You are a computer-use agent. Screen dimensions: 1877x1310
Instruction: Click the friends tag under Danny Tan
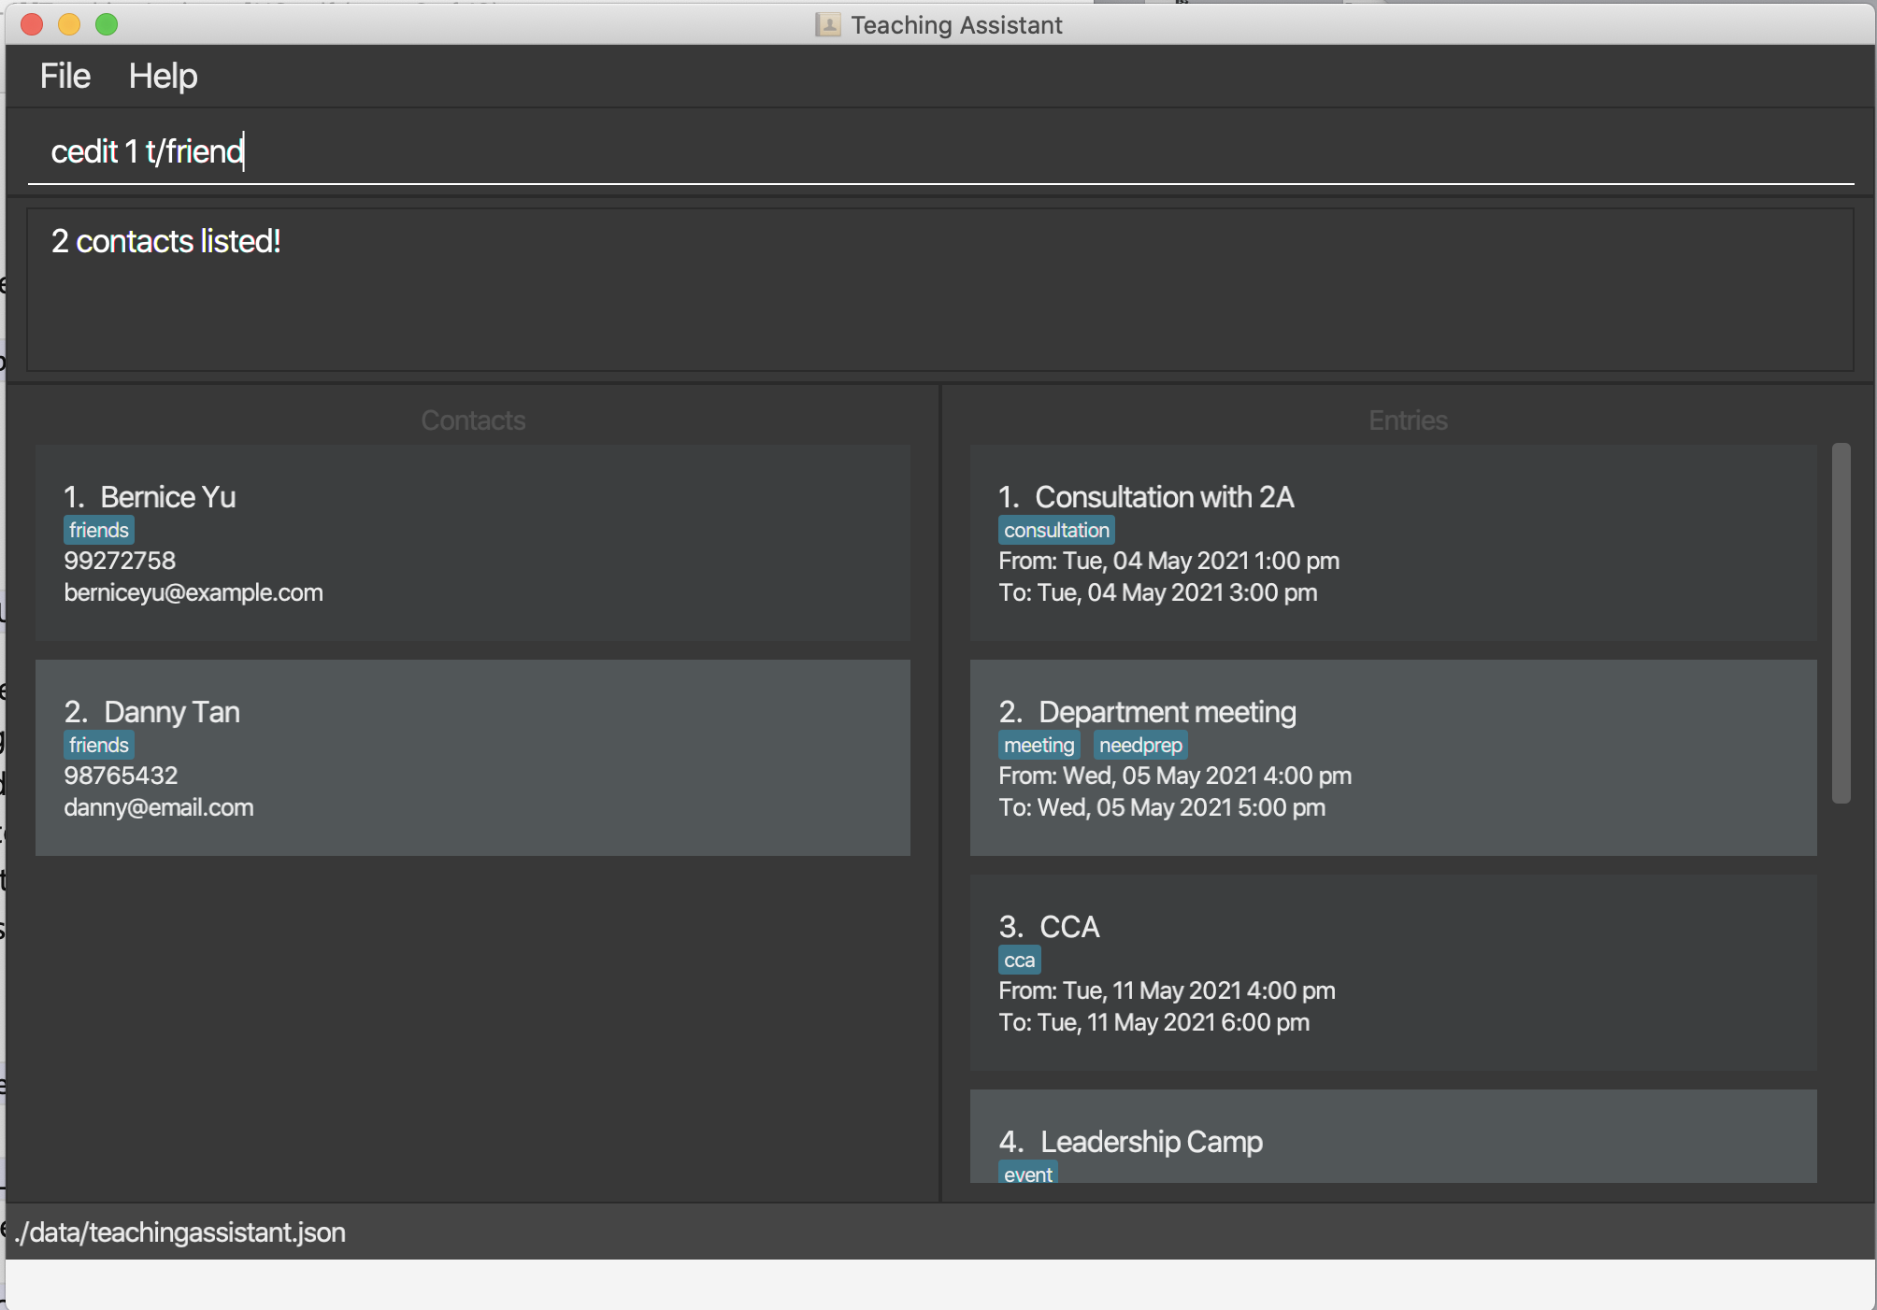(98, 745)
